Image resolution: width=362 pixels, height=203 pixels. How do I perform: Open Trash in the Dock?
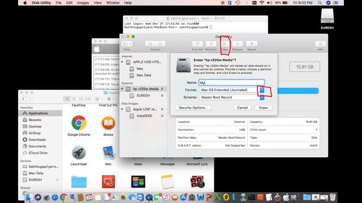[333, 197]
